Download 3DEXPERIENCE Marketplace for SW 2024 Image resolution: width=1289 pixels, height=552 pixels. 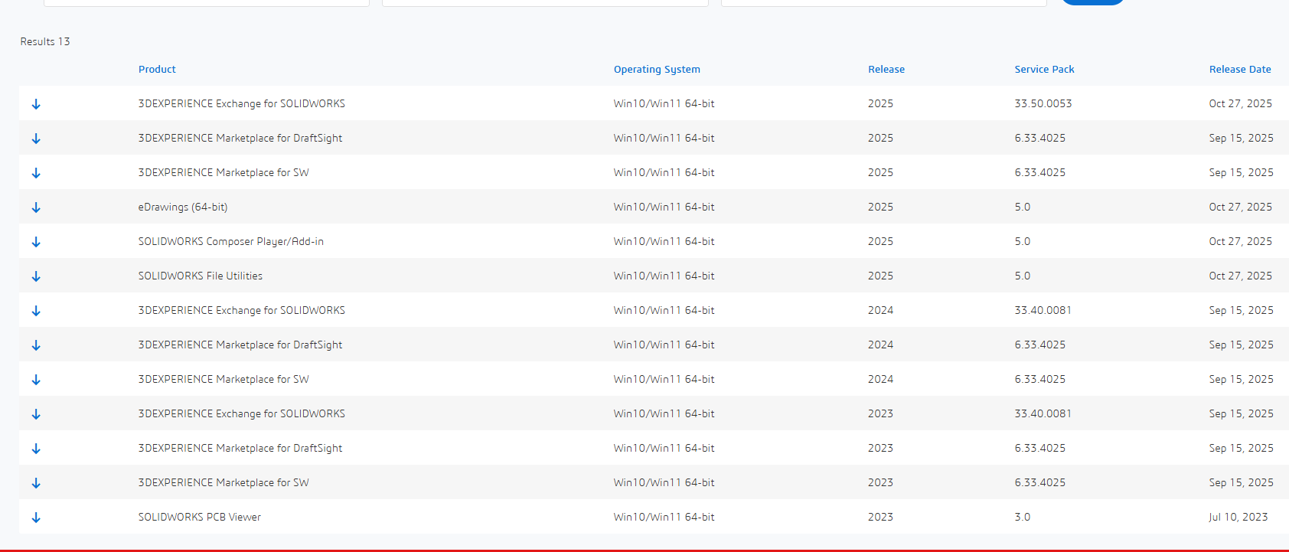36,380
